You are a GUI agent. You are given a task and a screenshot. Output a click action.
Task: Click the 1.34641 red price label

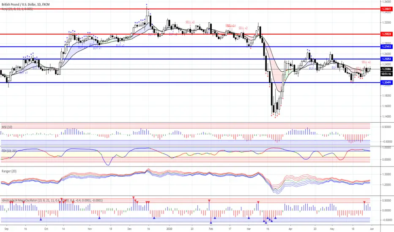pos(386,9)
